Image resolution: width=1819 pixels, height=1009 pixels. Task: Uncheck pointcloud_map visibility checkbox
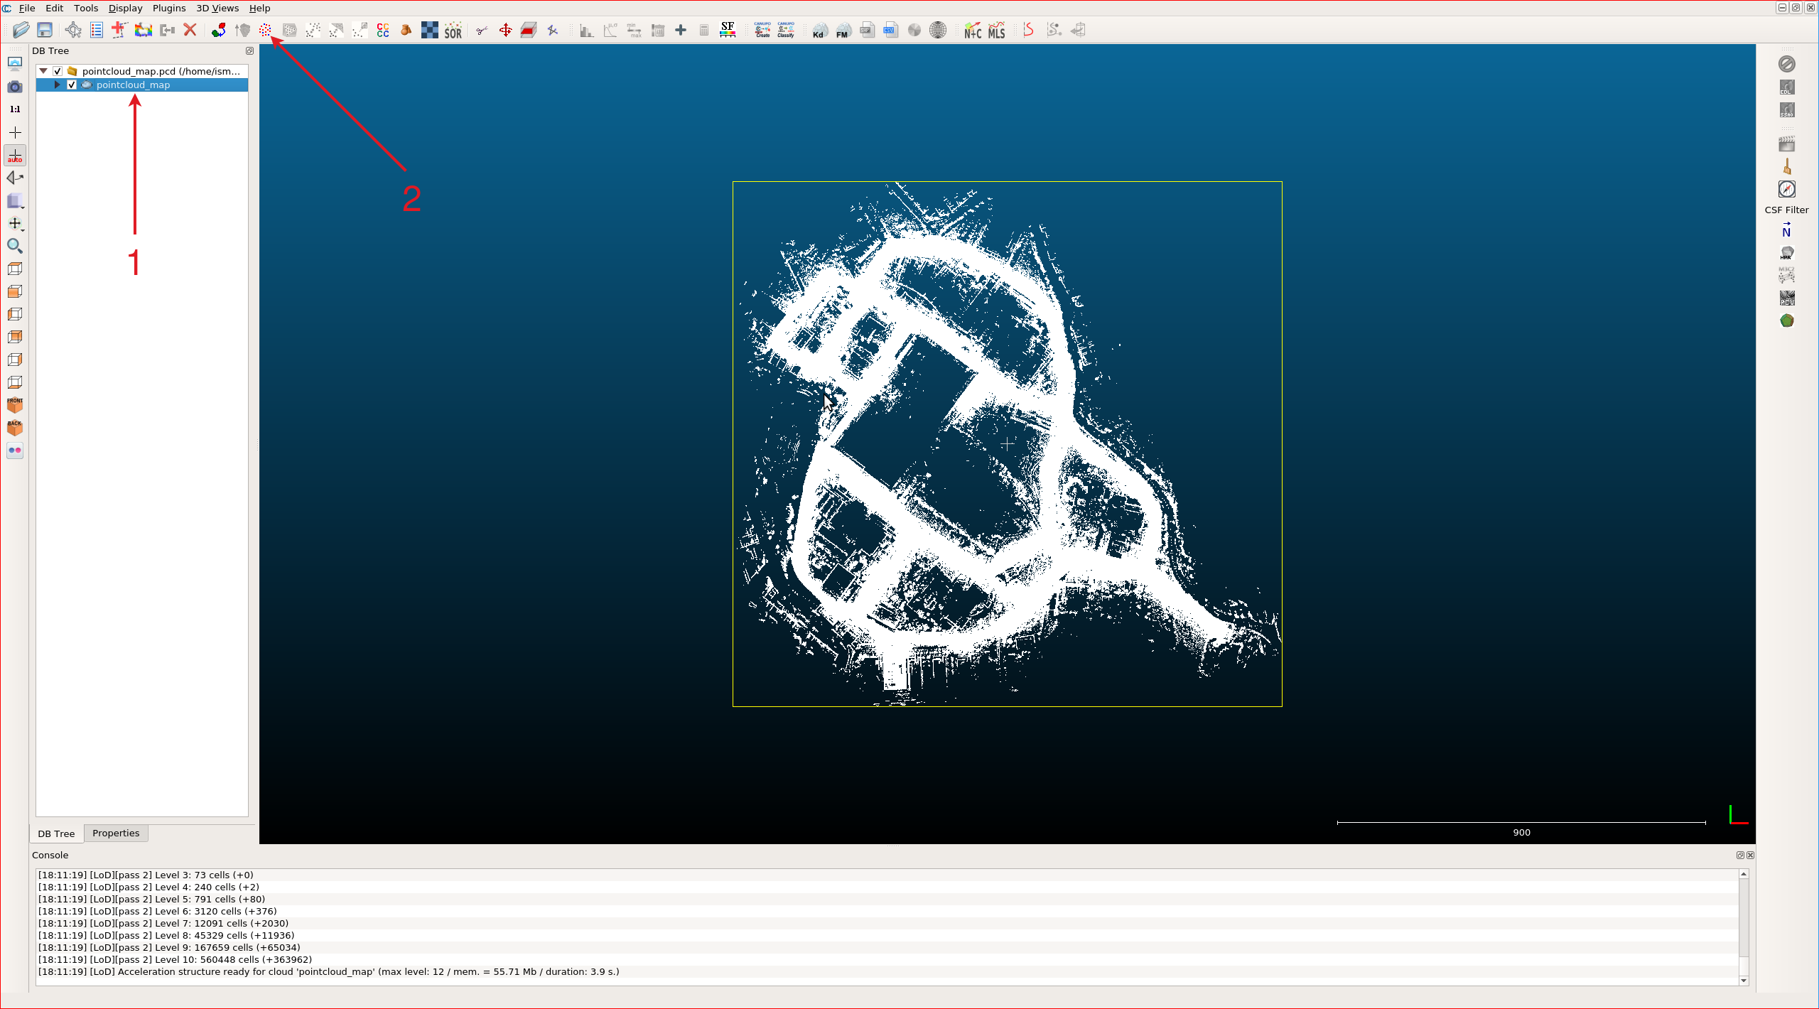point(71,85)
